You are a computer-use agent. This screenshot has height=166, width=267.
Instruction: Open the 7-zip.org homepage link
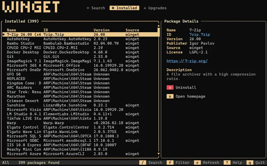[x=187, y=61]
